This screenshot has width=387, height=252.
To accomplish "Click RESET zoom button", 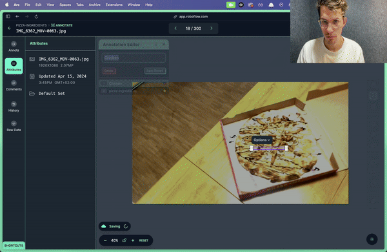I will coord(144,240).
